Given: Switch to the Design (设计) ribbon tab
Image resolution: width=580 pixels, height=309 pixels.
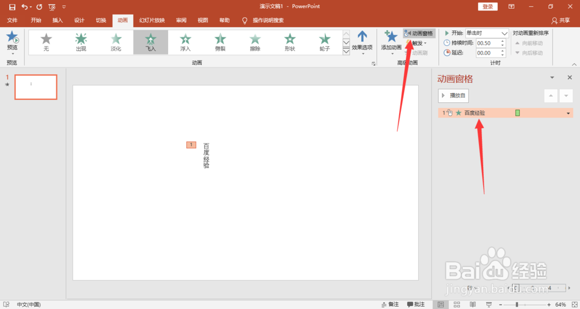Looking at the screenshot, I should click(79, 20).
